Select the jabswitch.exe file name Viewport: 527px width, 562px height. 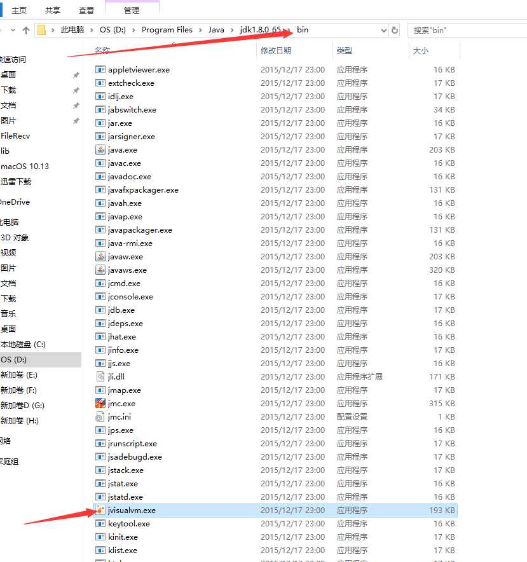[132, 110]
